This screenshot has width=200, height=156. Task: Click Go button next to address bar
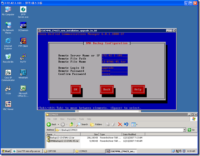click(191, 130)
